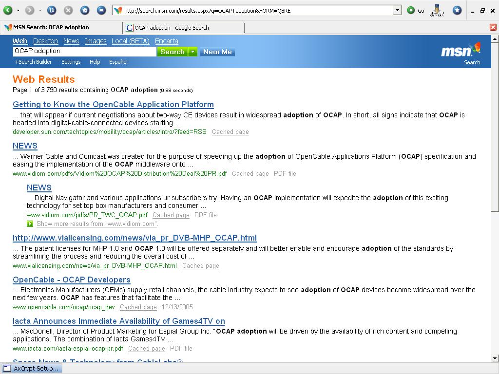Click the green URL www.opencable.com/ocap/ocap_dev

click(64, 307)
